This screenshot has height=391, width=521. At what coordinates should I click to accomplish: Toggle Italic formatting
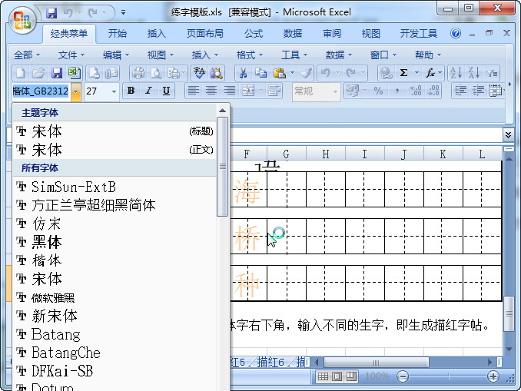tap(149, 91)
